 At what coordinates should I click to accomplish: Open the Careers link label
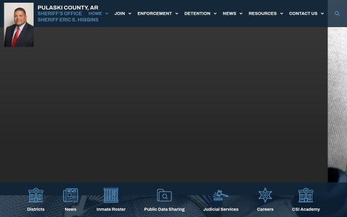(265, 209)
